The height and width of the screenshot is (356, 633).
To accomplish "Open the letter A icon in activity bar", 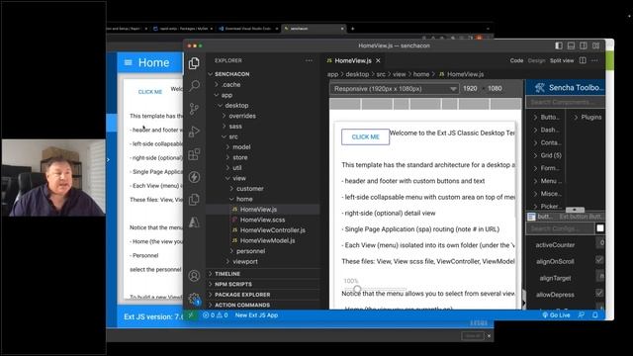I will 194,222.
